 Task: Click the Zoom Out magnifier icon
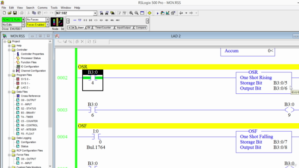pyautogui.click(x=136, y=13)
